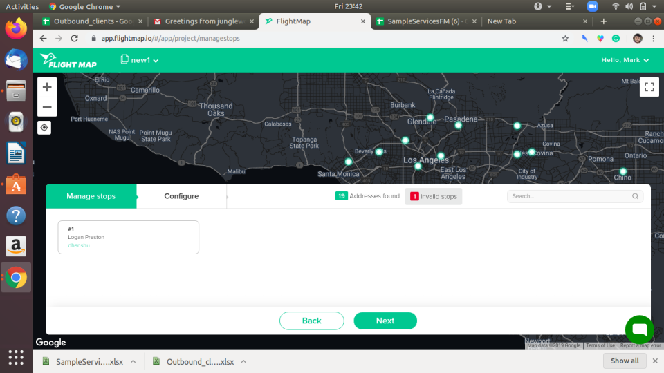The width and height of the screenshot is (664, 373).
Task: Select the Logan Preston stop card
Action: click(x=129, y=237)
